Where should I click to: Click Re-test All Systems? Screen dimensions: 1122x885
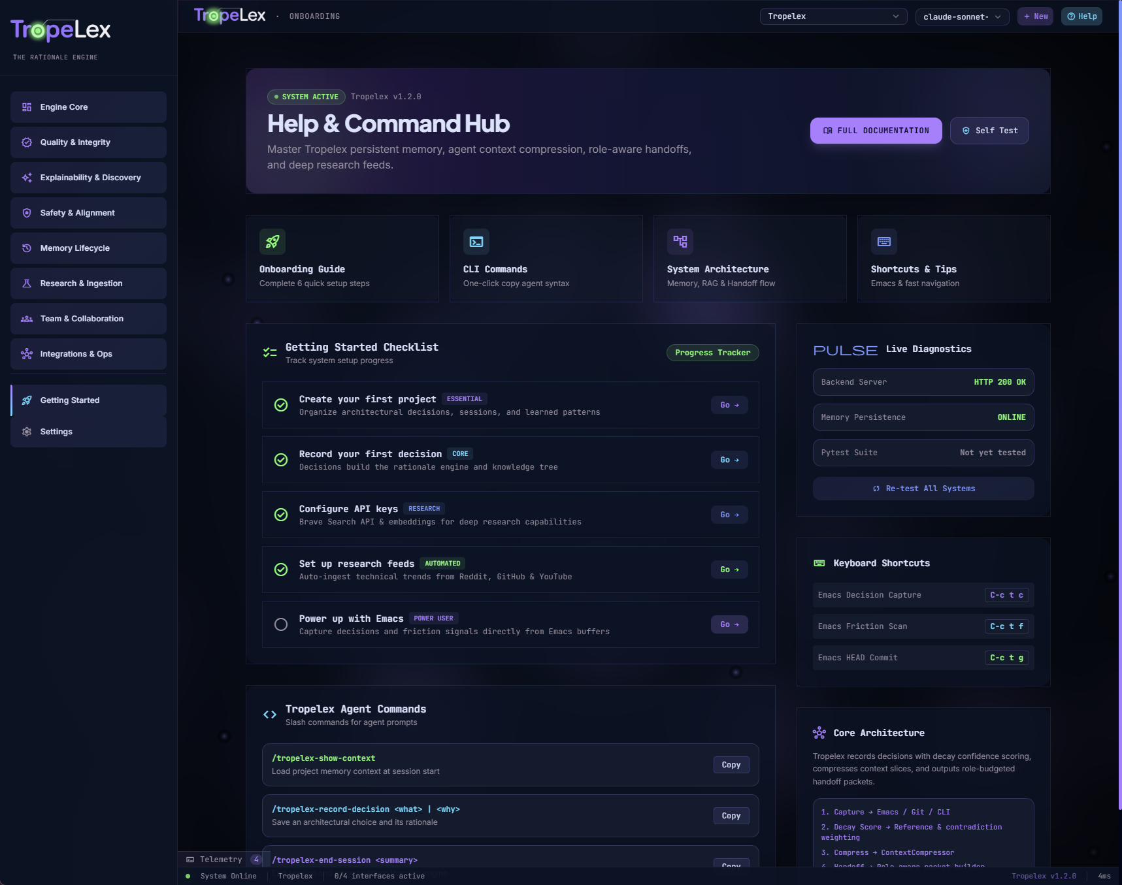click(x=923, y=489)
